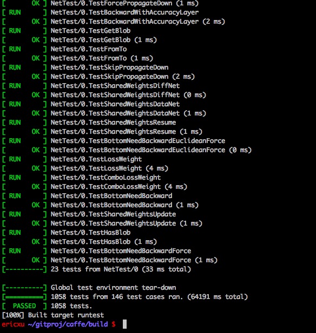Click 'NetTest/0.TestForcePropagateDown (1 ms)' result
Screen dimensions: 316x333
tap(124, 3)
